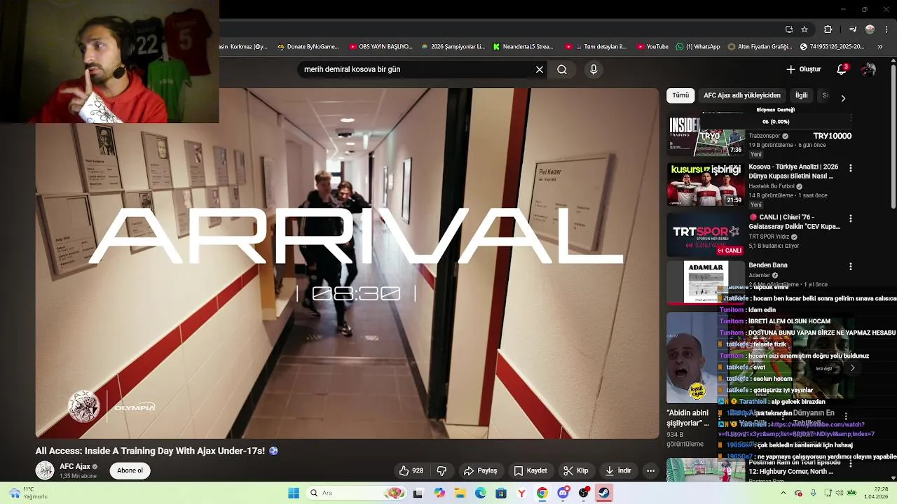
Task: Open Steam from the taskbar
Action: pos(603,493)
